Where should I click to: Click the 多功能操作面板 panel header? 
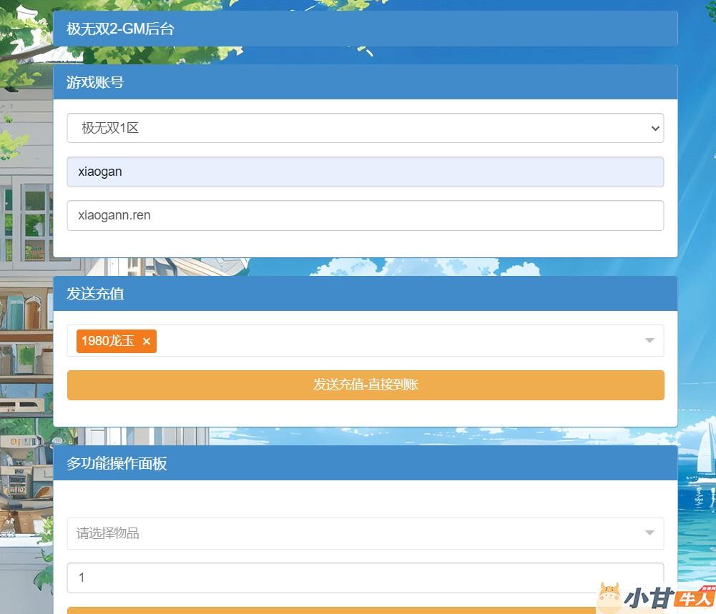click(365, 463)
